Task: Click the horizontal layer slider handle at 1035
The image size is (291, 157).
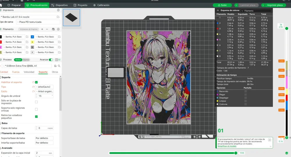Action: (x=236, y=153)
